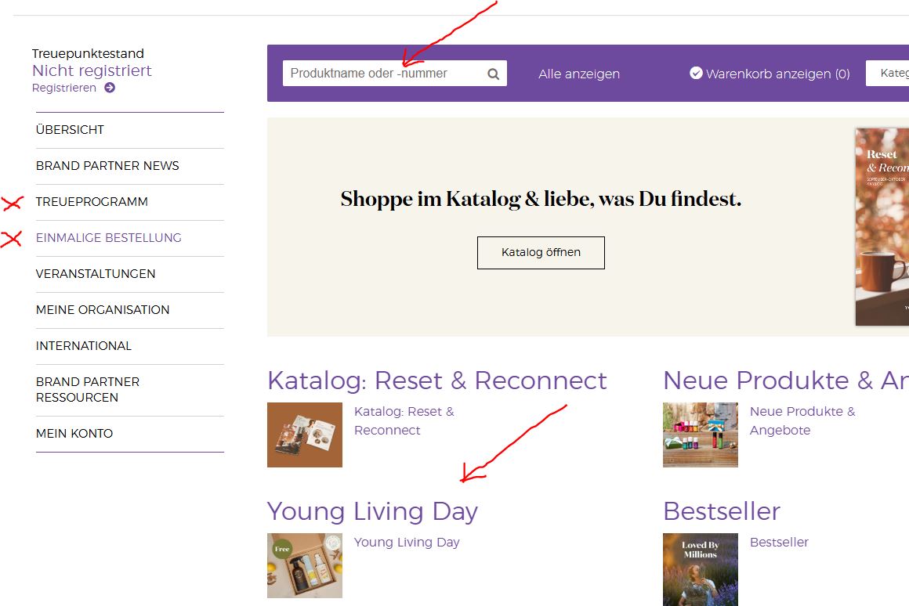Click the Bestseller lavender thumbnail
Screen dimensions: 909x606
[x=700, y=568]
